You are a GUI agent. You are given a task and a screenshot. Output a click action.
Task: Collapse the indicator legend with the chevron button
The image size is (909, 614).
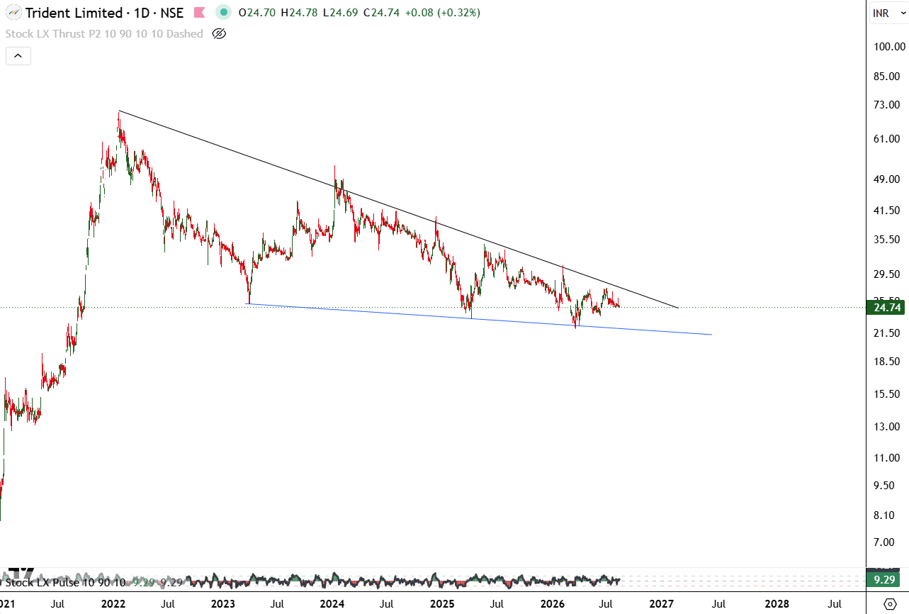click(17, 56)
